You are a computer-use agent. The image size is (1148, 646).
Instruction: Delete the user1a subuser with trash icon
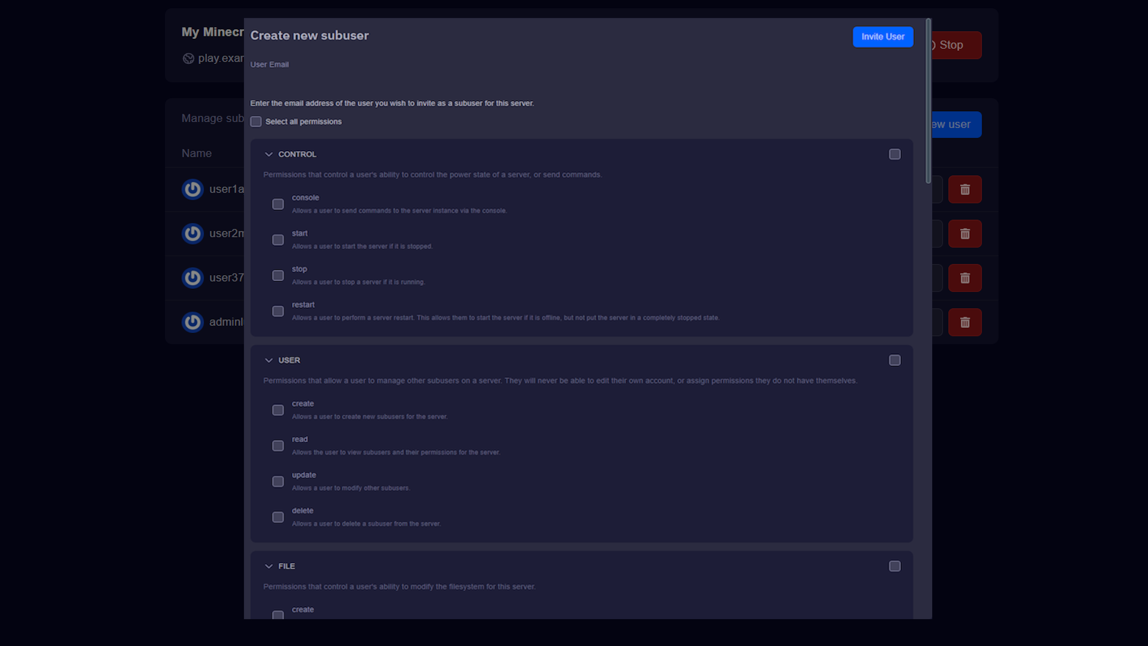click(964, 190)
